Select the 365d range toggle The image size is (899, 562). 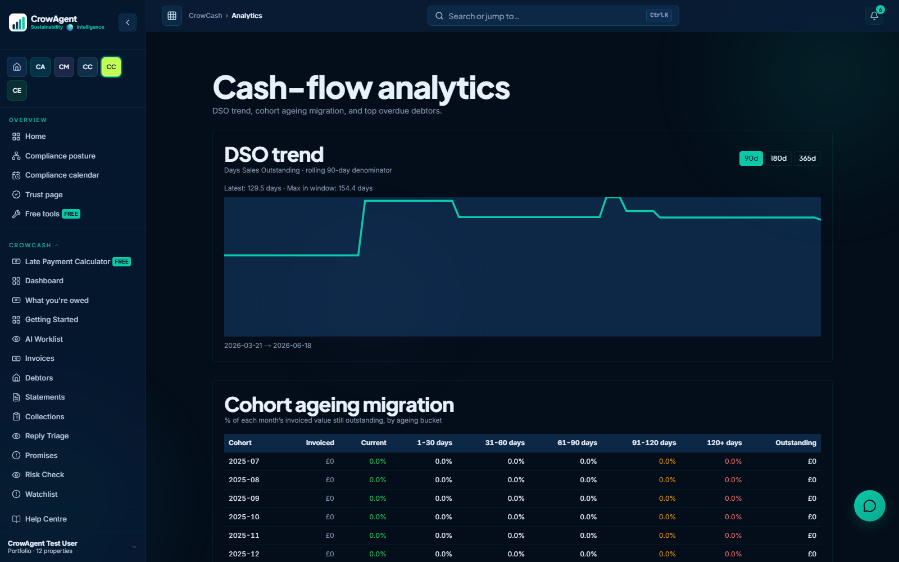807,158
